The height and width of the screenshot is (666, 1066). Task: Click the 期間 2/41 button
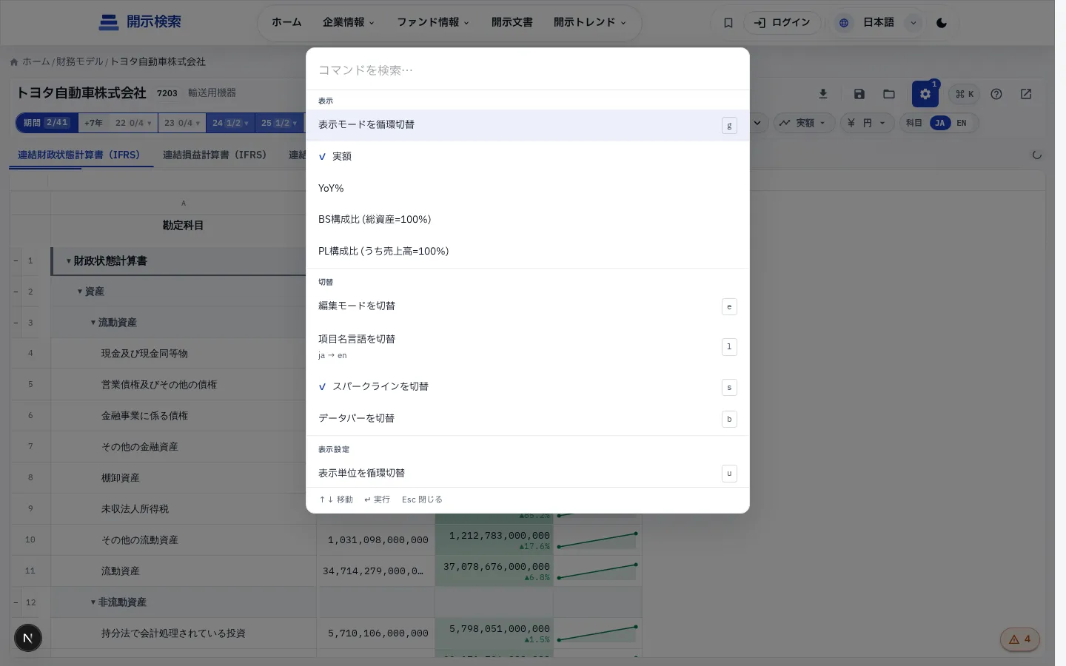tap(47, 123)
